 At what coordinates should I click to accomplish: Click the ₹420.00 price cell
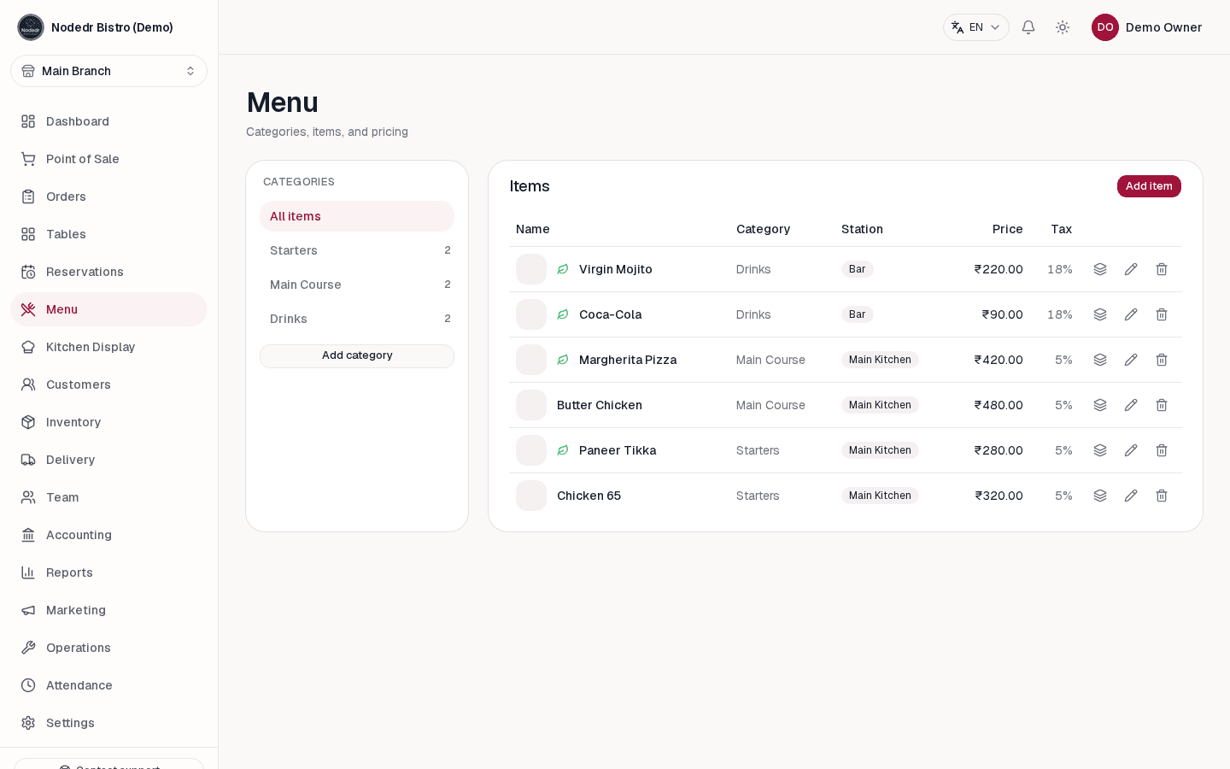pyautogui.click(x=999, y=360)
